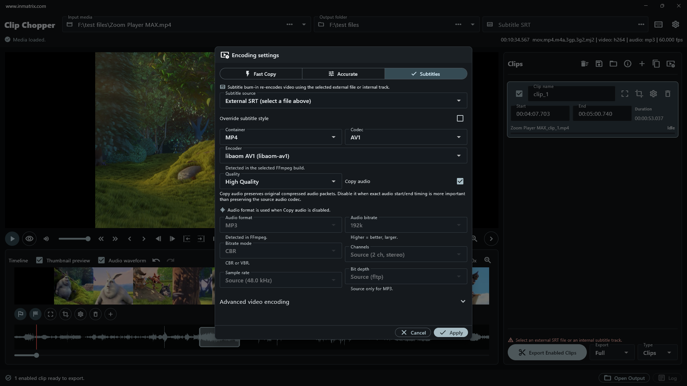687x386 pixels.
Task: Open the Container dropdown showing MP4
Action: pos(281,137)
